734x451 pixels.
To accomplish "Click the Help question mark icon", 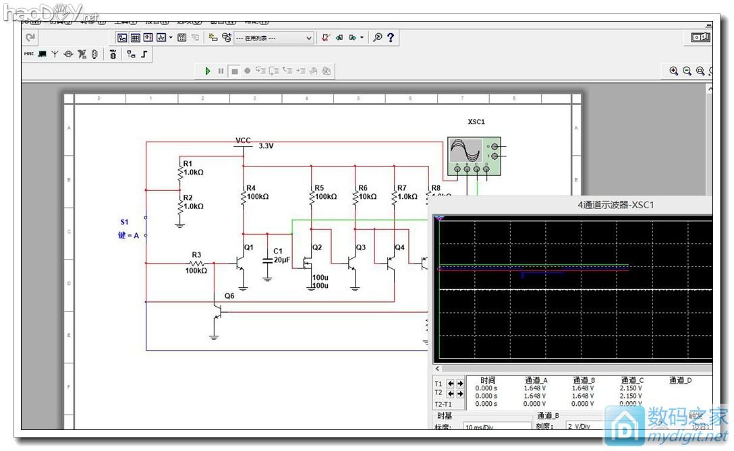I will (390, 38).
